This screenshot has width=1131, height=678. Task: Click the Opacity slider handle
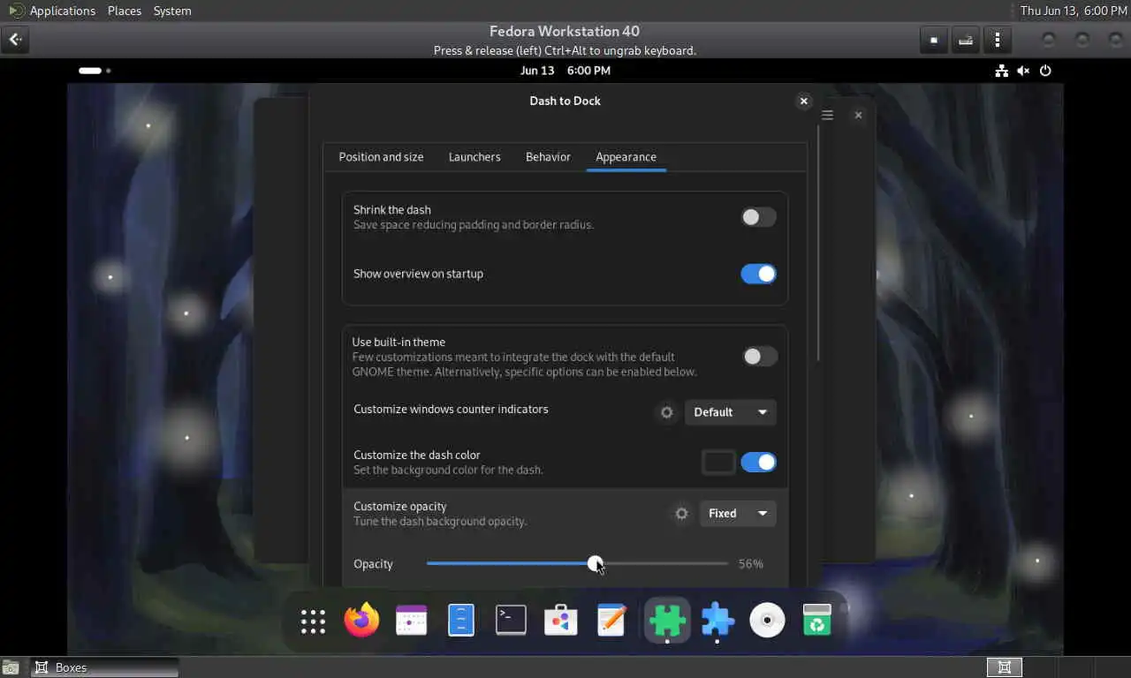click(x=596, y=563)
